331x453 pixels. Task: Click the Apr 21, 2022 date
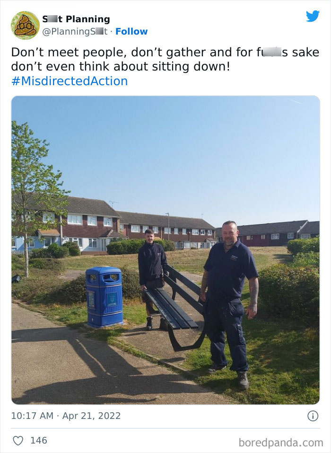[91, 416]
